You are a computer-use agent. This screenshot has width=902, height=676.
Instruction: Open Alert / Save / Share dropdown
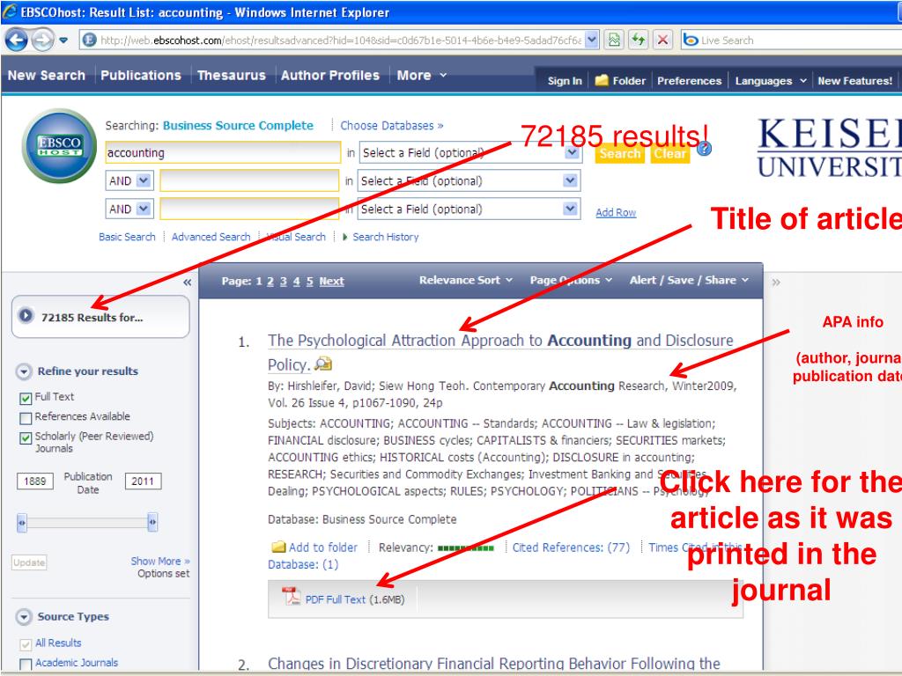pos(689,280)
